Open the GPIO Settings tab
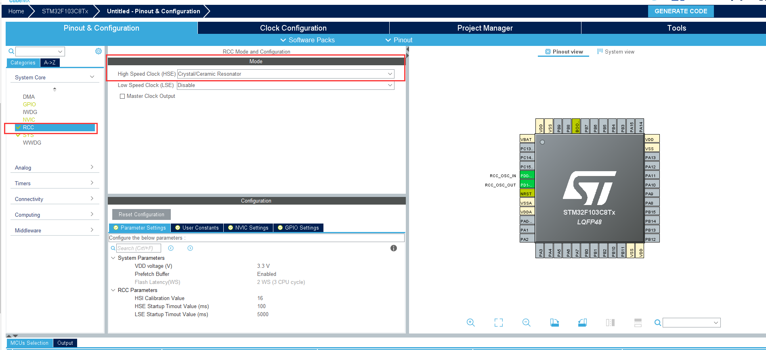 (x=298, y=228)
